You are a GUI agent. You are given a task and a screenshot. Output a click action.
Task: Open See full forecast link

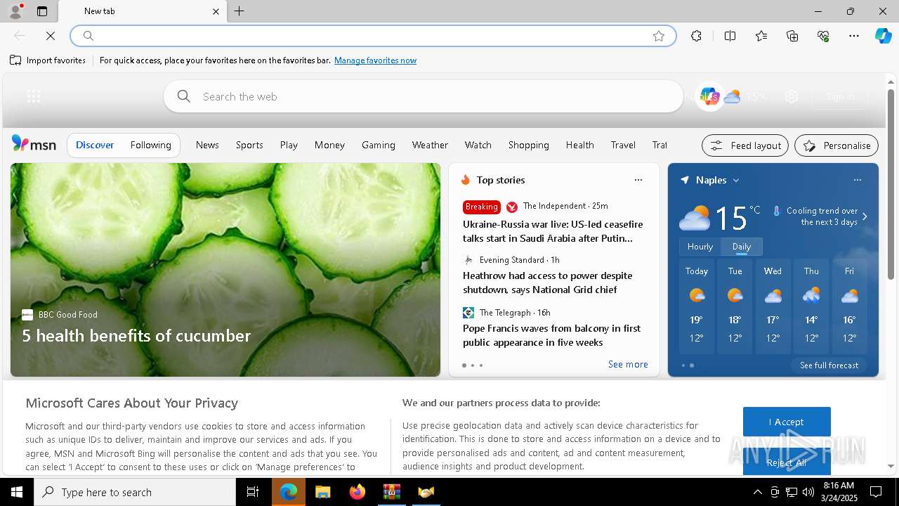click(x=829, y=365)
